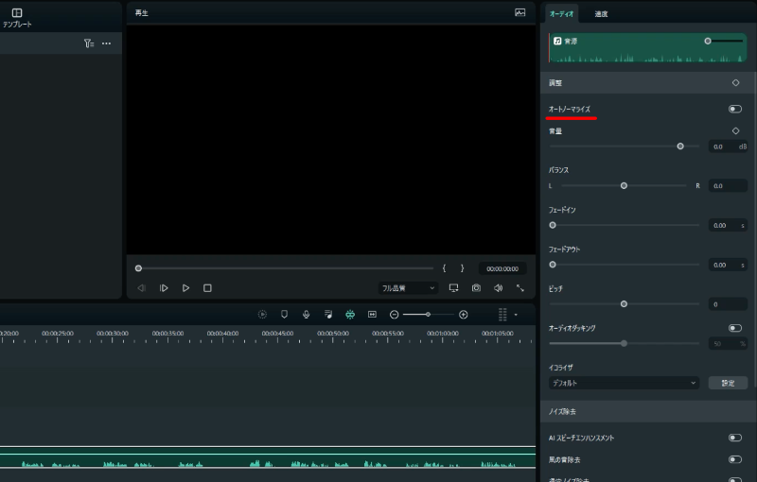
Task: Open the equalizer preset dropdown
Action: (x=624, y=383)
